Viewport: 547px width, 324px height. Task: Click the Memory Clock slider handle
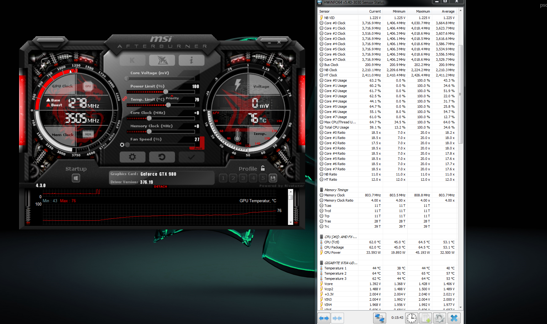(x=149, y=131)
